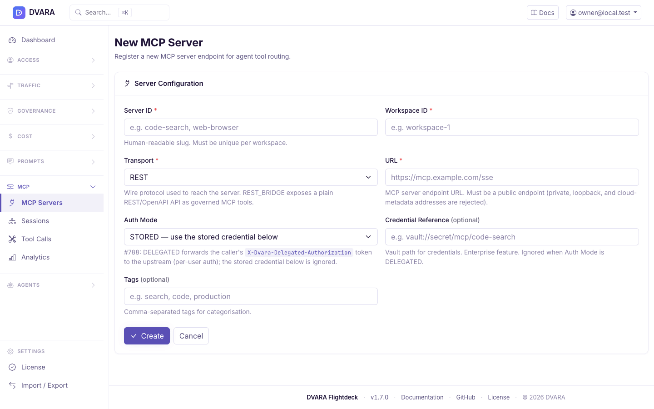Click the Cancel button
This screenshot has height=409, width=654.
[x=191, y=336]
